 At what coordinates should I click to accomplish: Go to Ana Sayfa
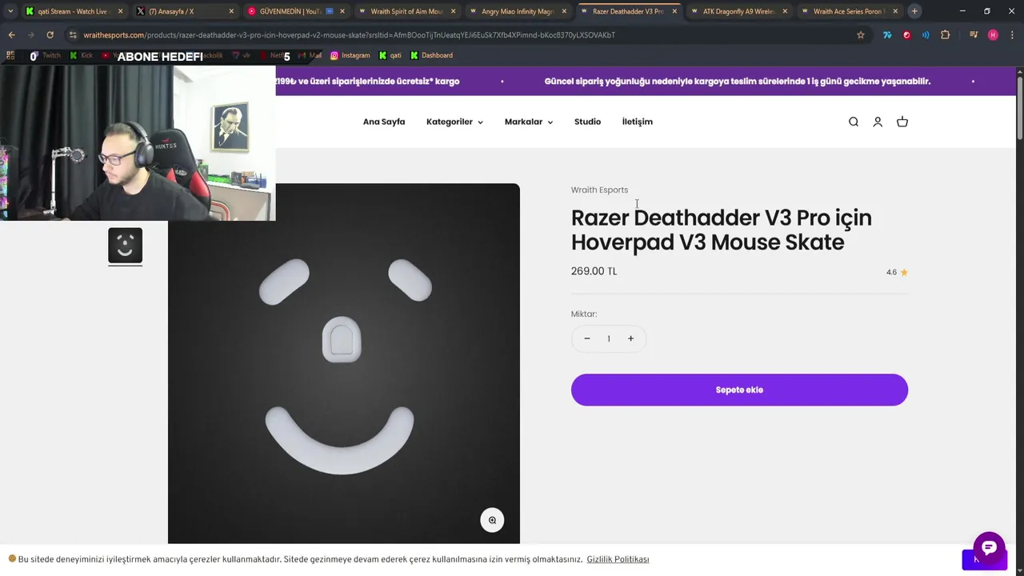(x=384, y=122)
